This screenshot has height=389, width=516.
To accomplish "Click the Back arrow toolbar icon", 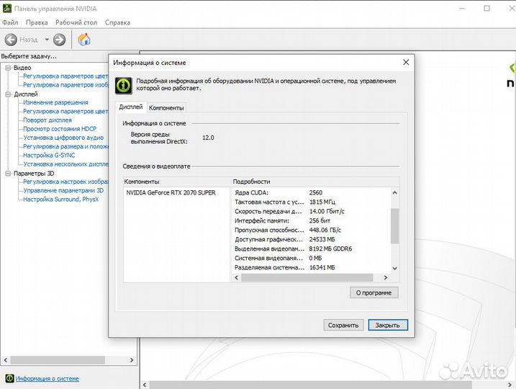I will click(11, 40).
